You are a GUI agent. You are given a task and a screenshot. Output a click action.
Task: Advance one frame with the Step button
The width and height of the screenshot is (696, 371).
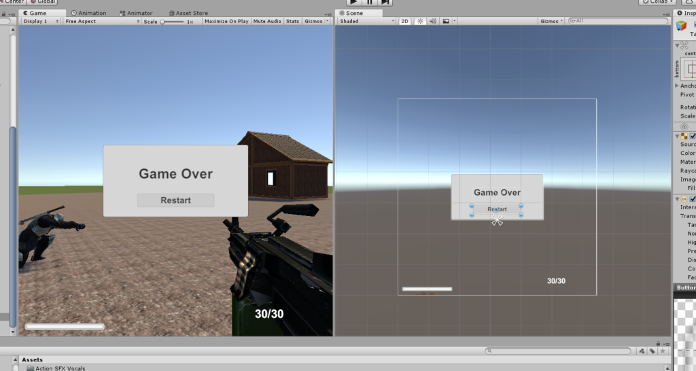point(385,2)
